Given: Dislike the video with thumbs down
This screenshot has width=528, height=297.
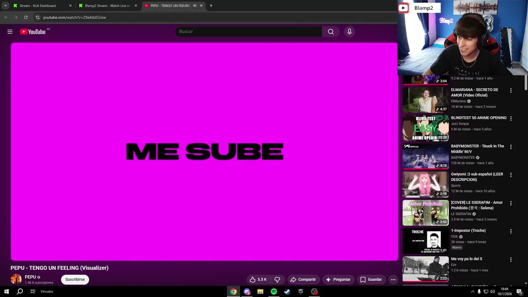Looking at the screenshot, I should (x=277, y=279).
